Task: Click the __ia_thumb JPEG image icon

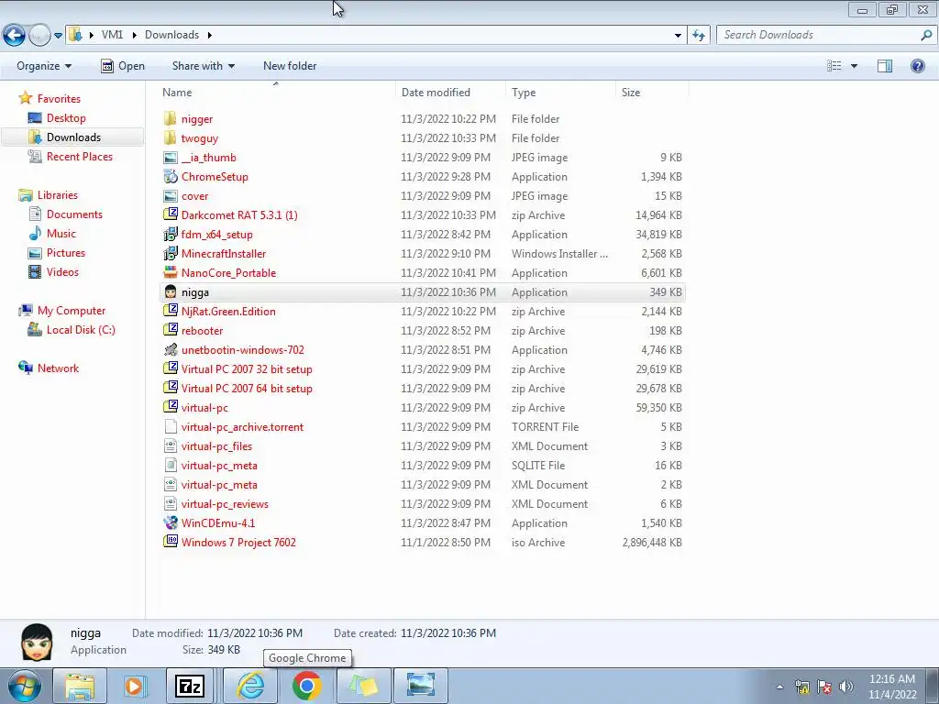Action: click(x=171, y=158)
